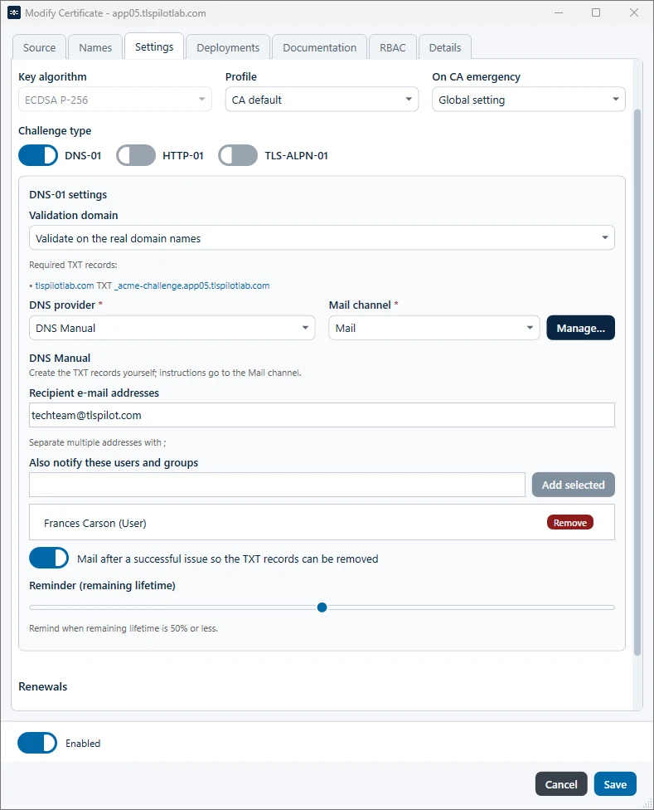Open the Validation domain dropdown
The height and width of the screenshot is (810, 654).
tap(322, 237)
